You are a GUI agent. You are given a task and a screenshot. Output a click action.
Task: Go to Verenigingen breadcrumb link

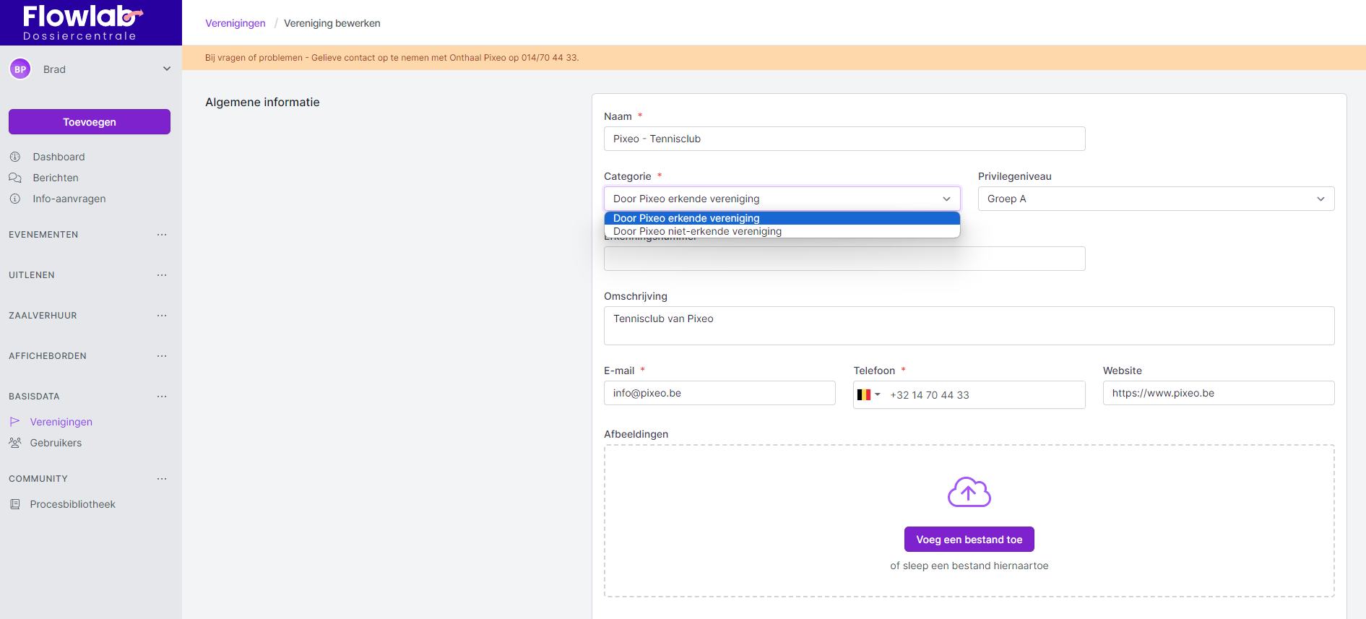pyautogui.click(x=235, y=23)
